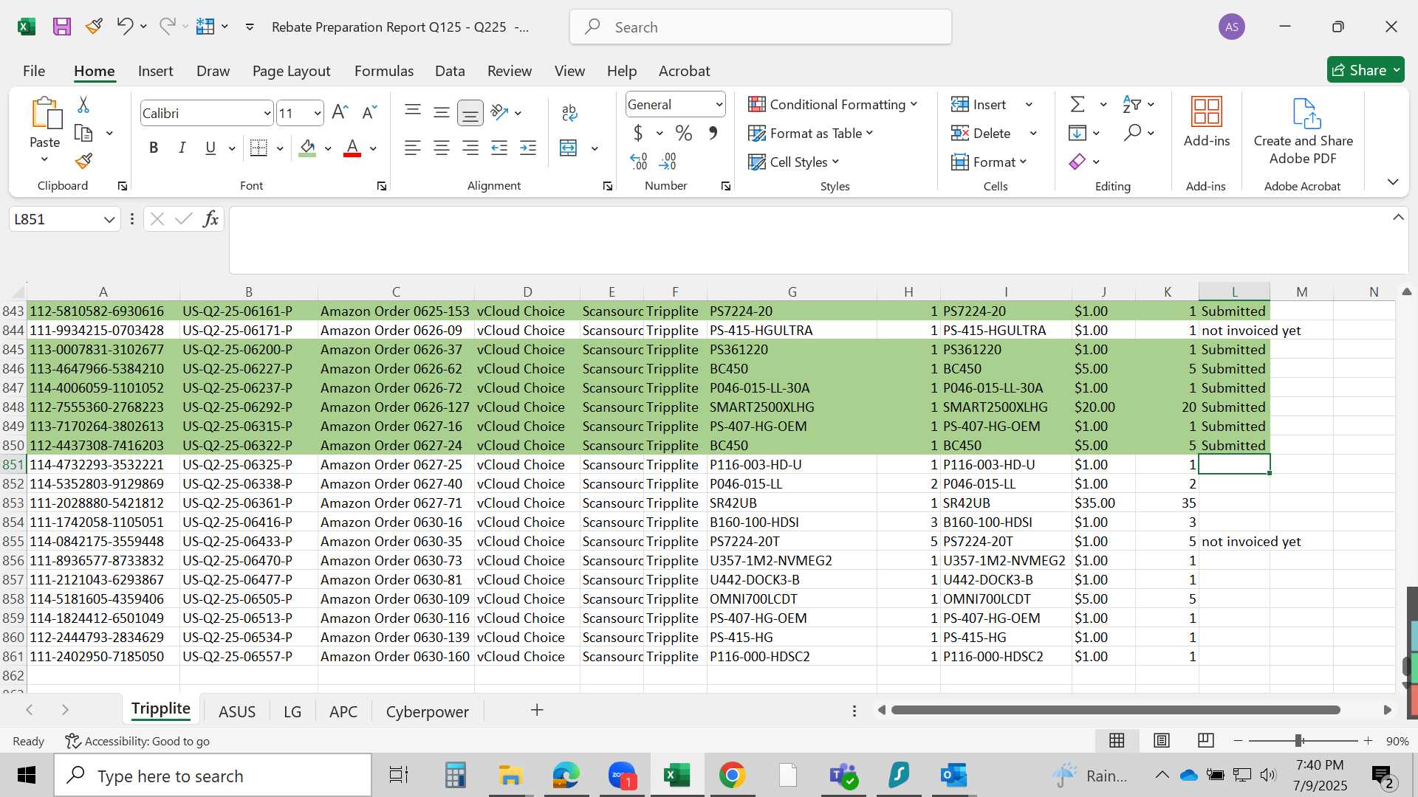
Task: Click the Orientation text angle icon
Action: click(x=499, y=112)
